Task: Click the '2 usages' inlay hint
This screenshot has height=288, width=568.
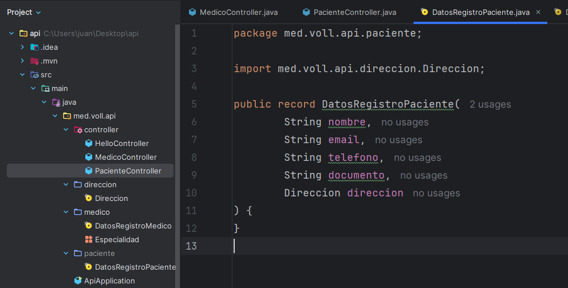Action: click(x=490, y=104)
